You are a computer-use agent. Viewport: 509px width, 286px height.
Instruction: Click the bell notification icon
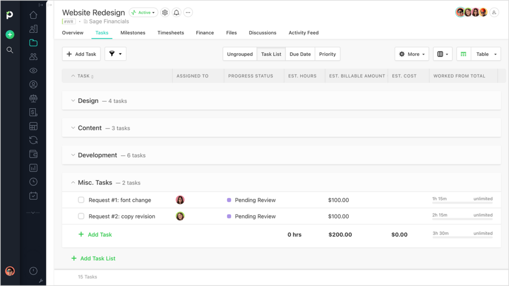(176, 12)
